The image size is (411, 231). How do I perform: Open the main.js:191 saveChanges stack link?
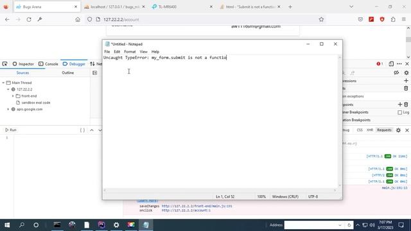(197, 207)
